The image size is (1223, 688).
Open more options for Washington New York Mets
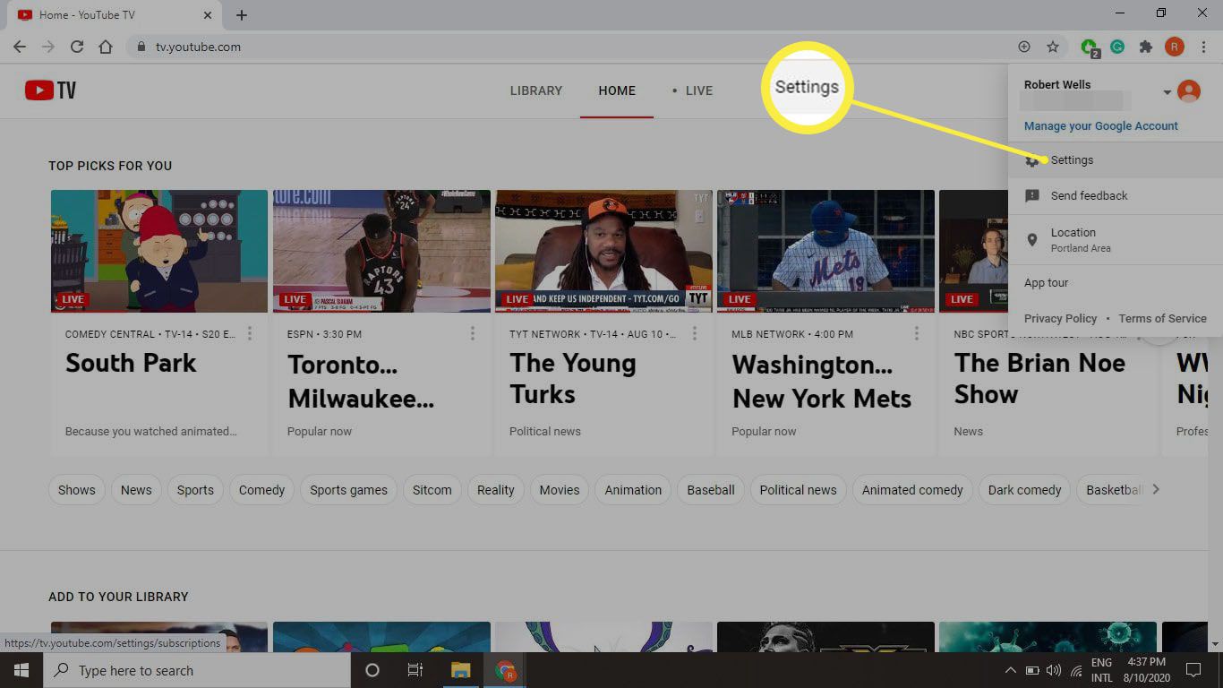pyautogui.click(x=916, y=333)
